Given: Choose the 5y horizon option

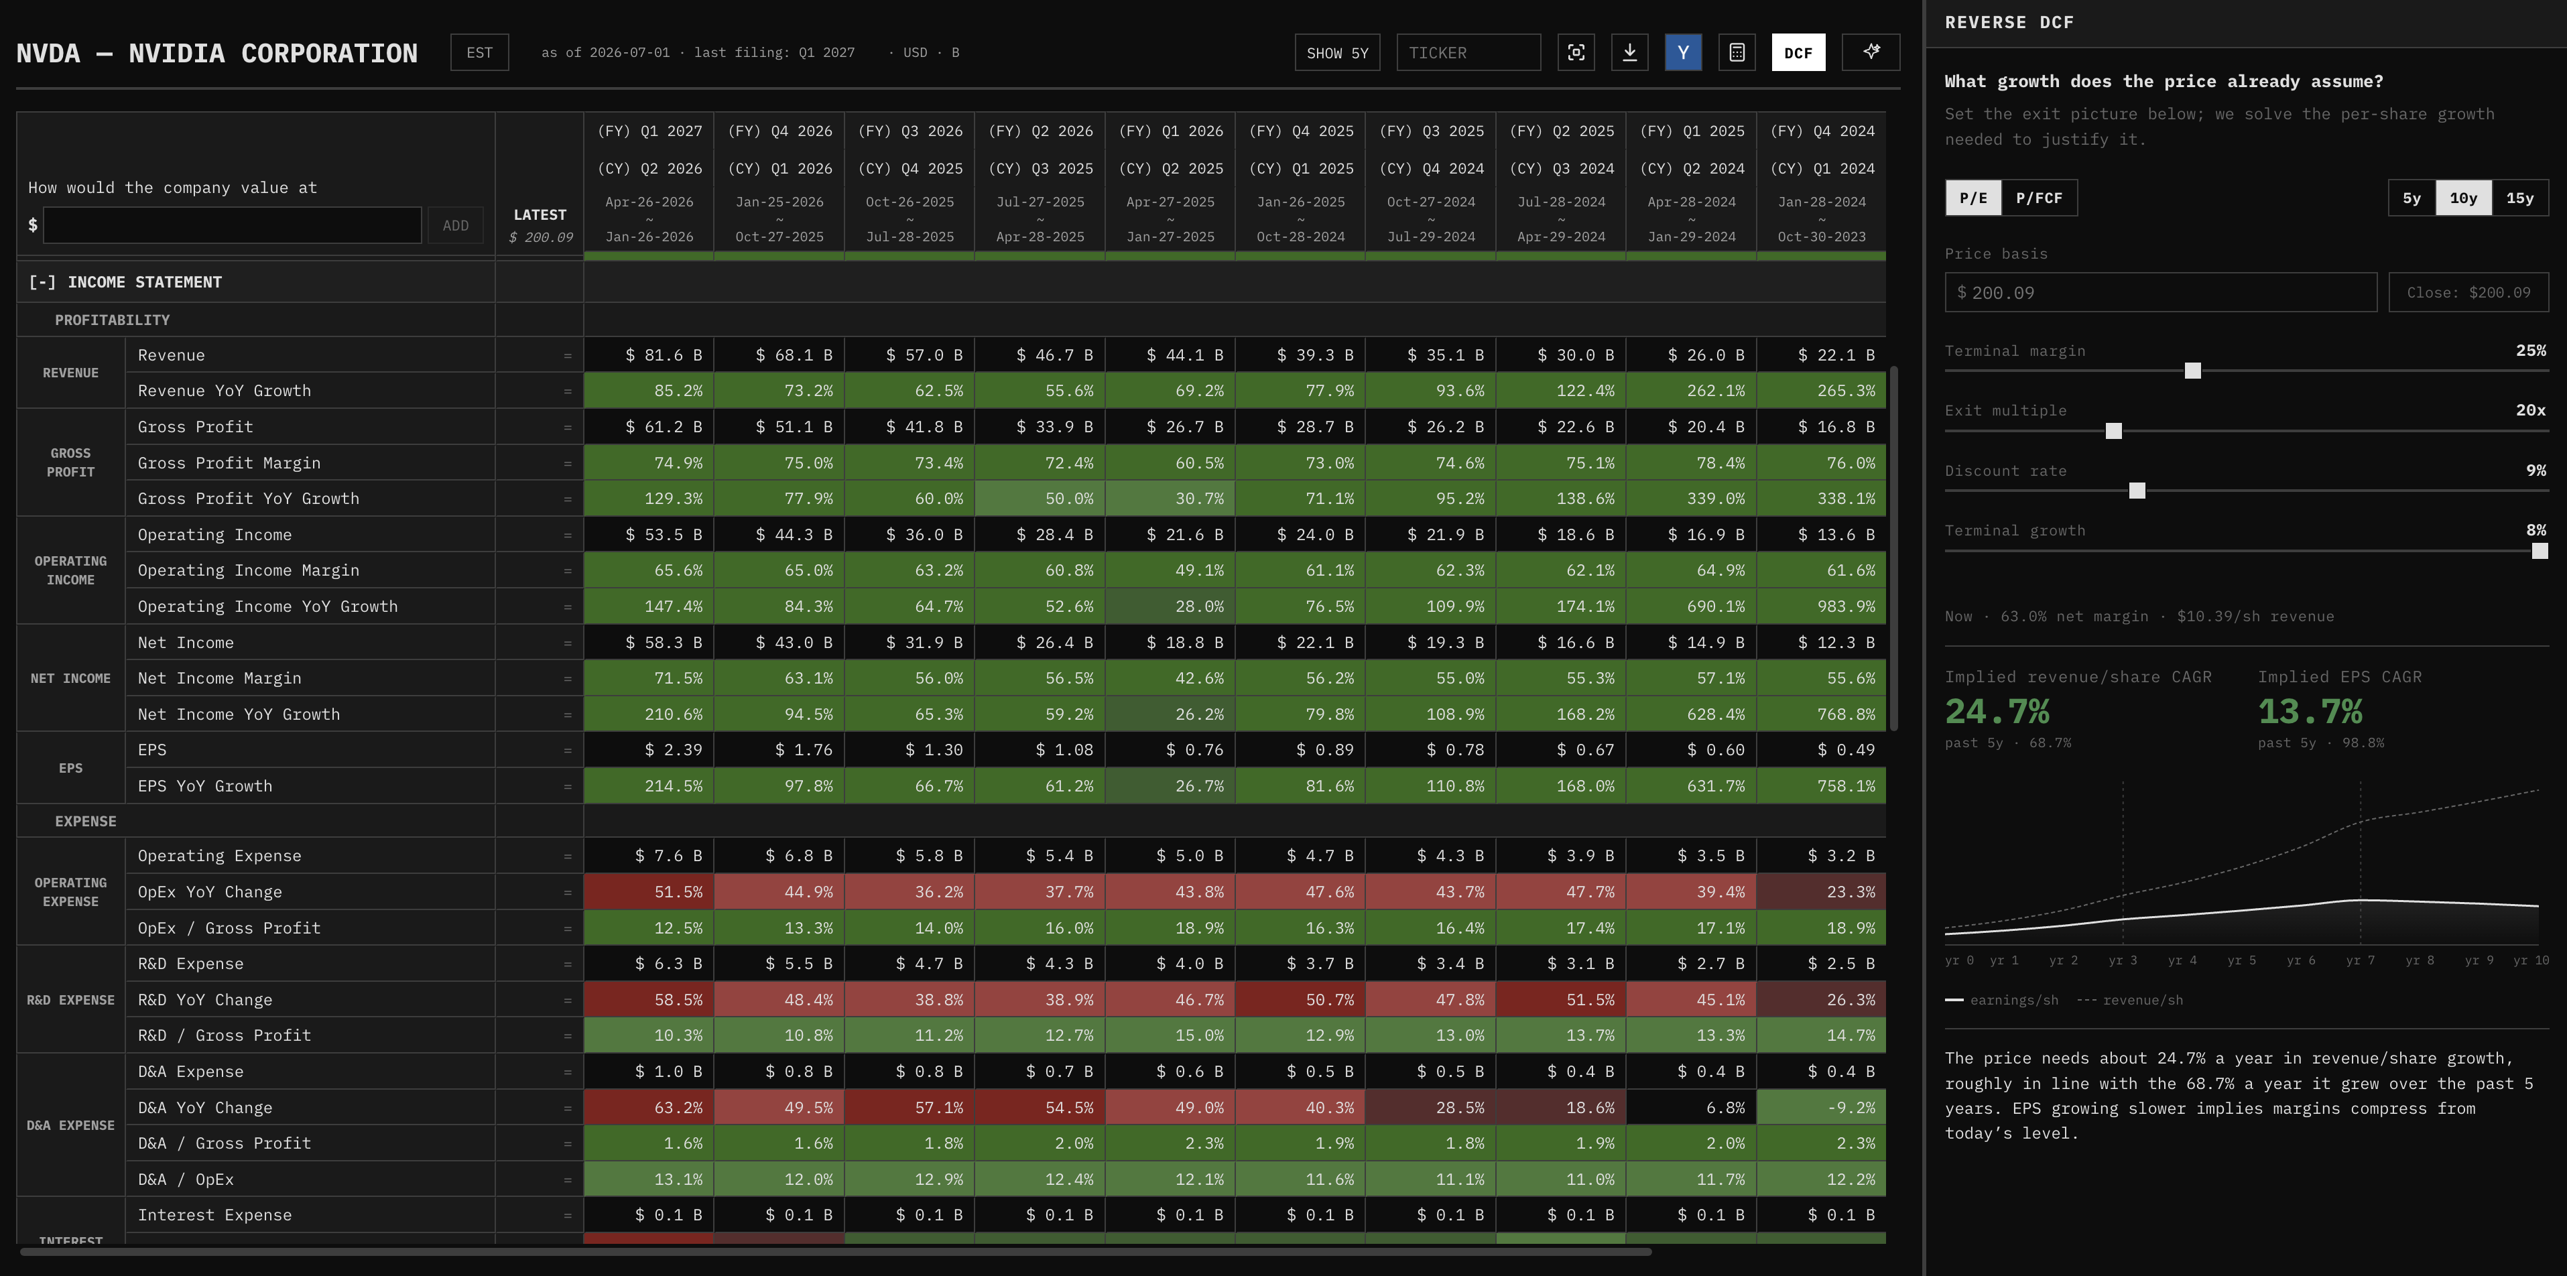Looking at the screenshot, I should click(2412, 198).
